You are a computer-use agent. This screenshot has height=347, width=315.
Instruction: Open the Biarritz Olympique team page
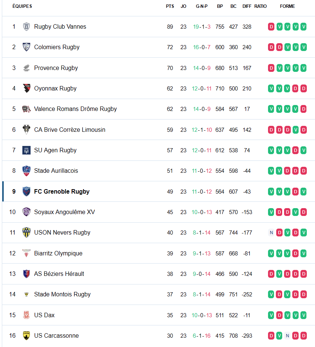58,254
